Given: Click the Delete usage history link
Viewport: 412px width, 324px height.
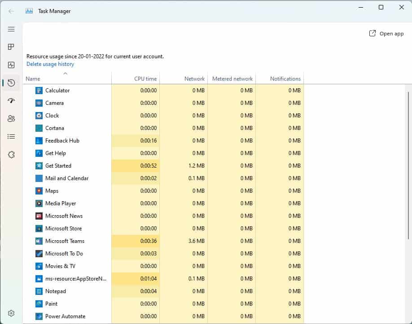Looking at the screenshot, I should pyautogui.click(x=50, y=64).
